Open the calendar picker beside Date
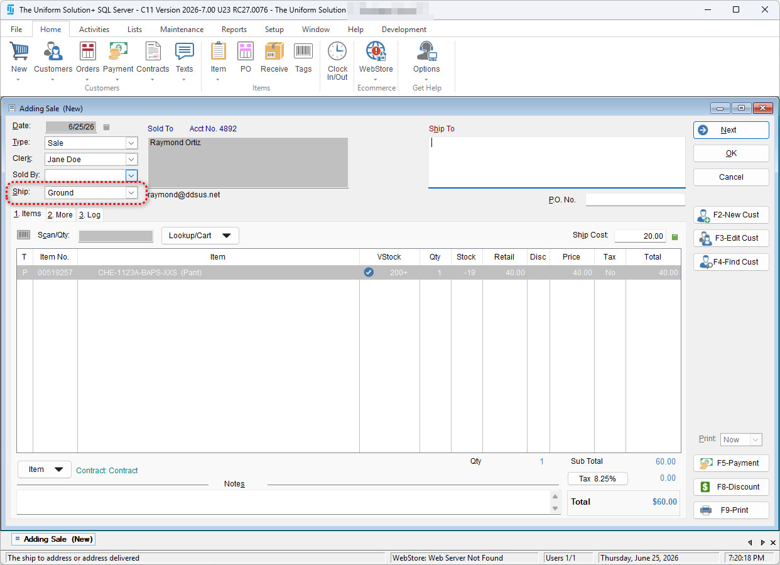 (x=106, y=127)
